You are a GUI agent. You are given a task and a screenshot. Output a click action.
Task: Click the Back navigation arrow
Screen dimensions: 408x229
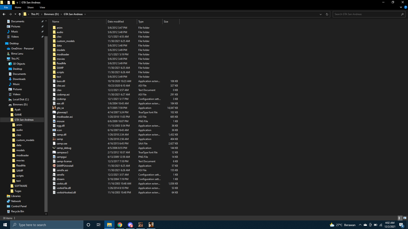click(4, 14)
